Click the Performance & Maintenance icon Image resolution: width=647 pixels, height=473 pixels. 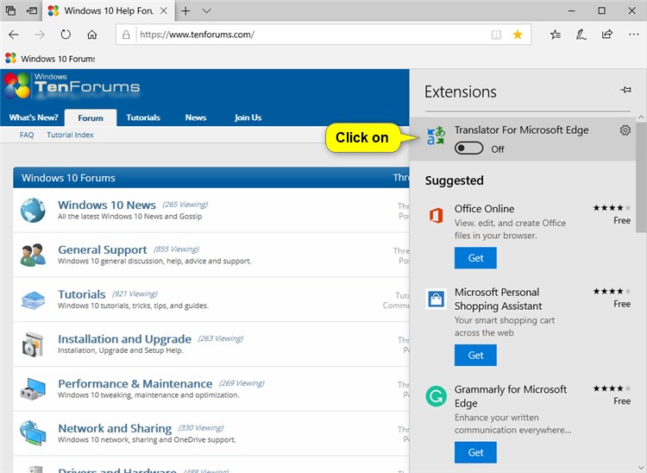tap(33, 388)
